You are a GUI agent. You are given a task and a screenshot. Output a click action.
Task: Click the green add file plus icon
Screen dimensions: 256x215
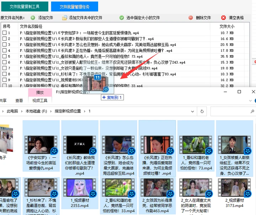pos(33,18)
